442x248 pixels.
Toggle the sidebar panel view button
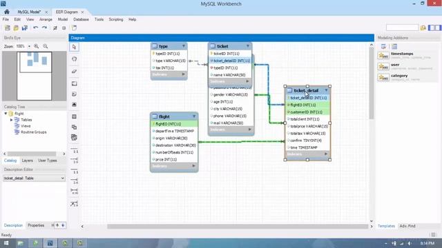click(434, 28)
